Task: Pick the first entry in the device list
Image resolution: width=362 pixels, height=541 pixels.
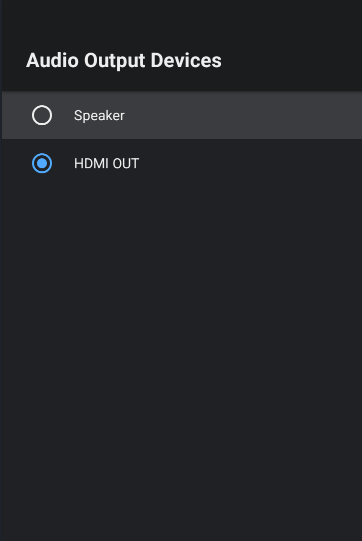Action: pos(181,116)
